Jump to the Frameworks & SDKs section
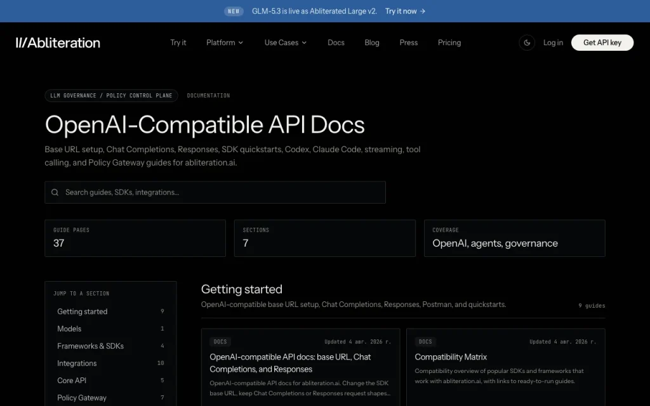 [x=110, y=346]
